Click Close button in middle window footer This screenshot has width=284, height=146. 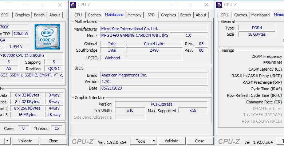point(200,141)
